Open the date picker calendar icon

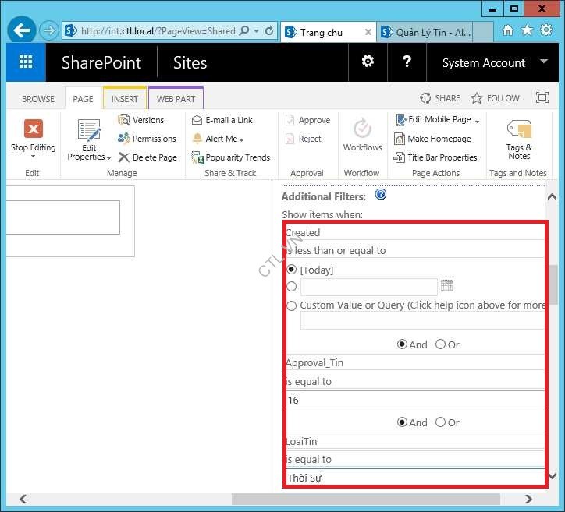pos(447,286)
